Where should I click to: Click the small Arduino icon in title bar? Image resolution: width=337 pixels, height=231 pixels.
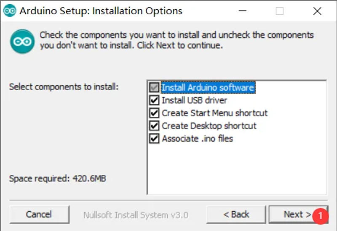click(x=10, y=11)
